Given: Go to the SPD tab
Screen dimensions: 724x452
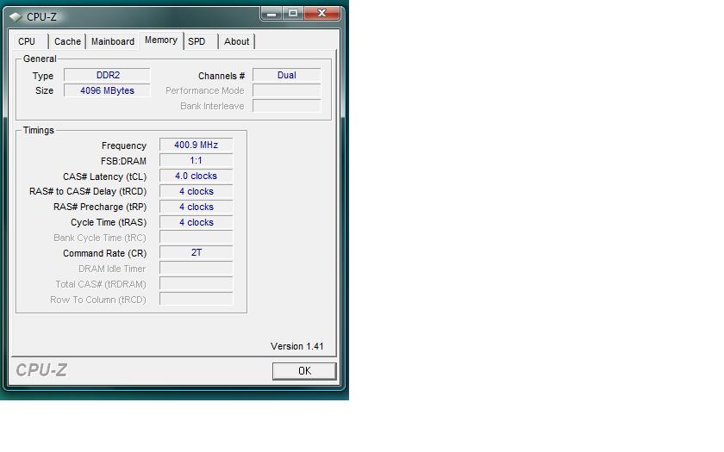Looking at the screenshot, I should click(x=197, y=41).
